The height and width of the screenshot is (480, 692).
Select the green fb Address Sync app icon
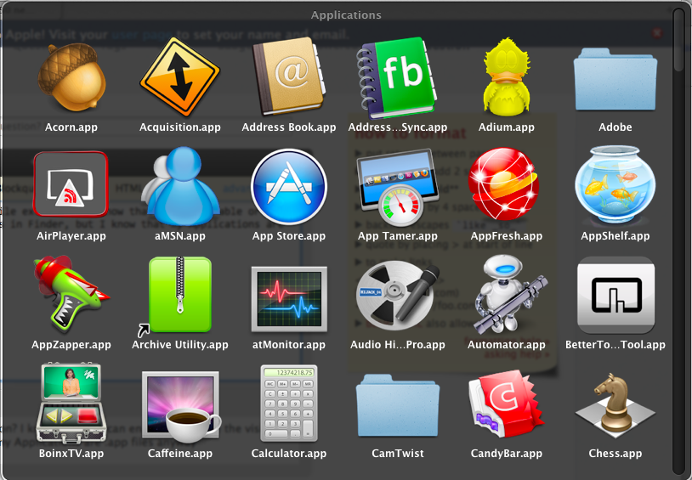coord(397,78)
